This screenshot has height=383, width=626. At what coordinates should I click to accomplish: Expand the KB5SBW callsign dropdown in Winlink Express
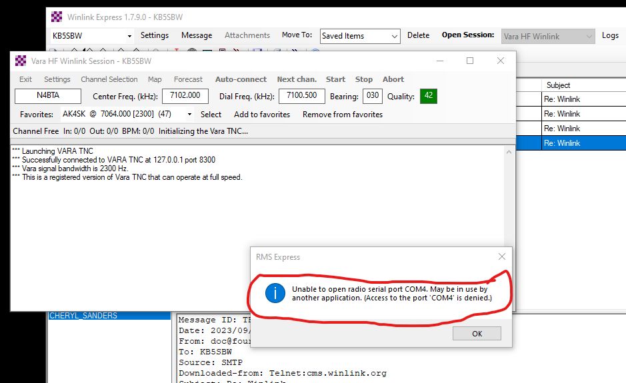click(x=129, y=36)
